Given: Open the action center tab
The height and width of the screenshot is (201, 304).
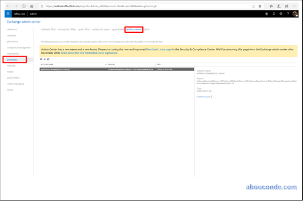Looking at the screenshot, I should (134, 29).
